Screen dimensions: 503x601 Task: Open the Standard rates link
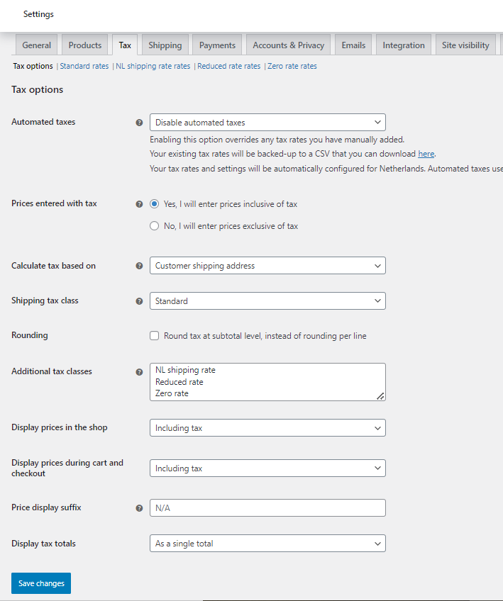pyautogui.click(x=84, y=66)
